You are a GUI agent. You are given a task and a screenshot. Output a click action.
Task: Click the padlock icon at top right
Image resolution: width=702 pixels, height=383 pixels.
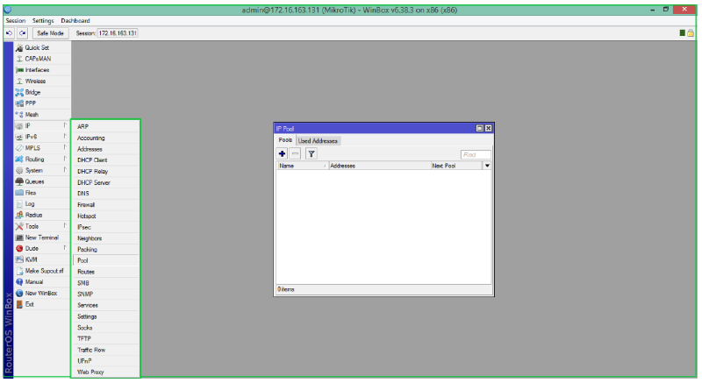(691, 33)
